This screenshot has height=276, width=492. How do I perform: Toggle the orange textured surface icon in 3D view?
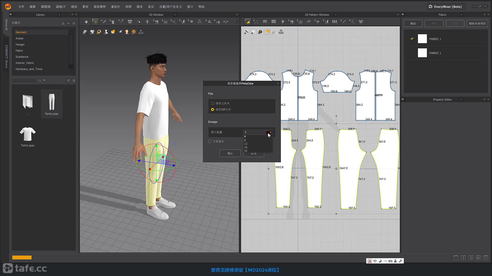[113, 32]
